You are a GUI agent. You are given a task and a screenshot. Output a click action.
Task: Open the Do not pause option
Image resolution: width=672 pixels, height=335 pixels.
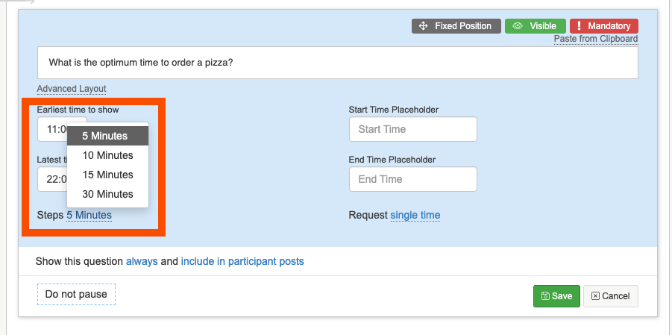[x=76, y=294]
